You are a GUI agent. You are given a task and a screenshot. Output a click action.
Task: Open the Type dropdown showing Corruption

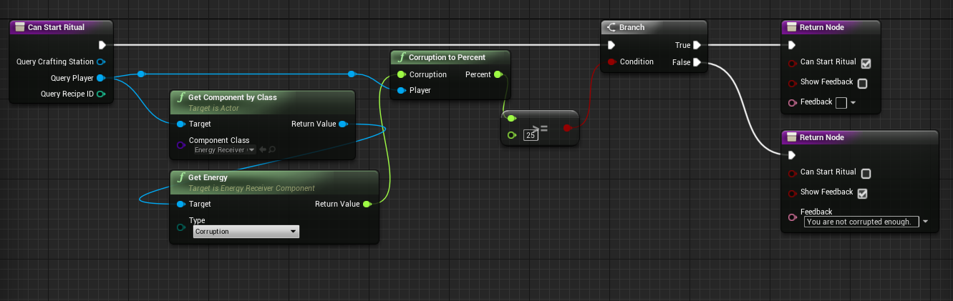pyautogui.click(x=246, y=232)
